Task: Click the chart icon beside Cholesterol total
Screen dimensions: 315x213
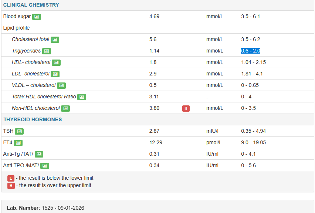Action: [55, 40]
